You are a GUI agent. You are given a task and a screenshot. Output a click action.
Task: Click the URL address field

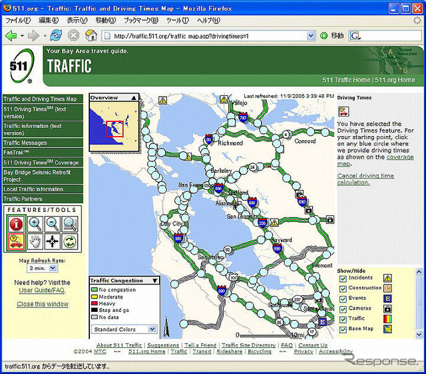(x=209, y=35)
